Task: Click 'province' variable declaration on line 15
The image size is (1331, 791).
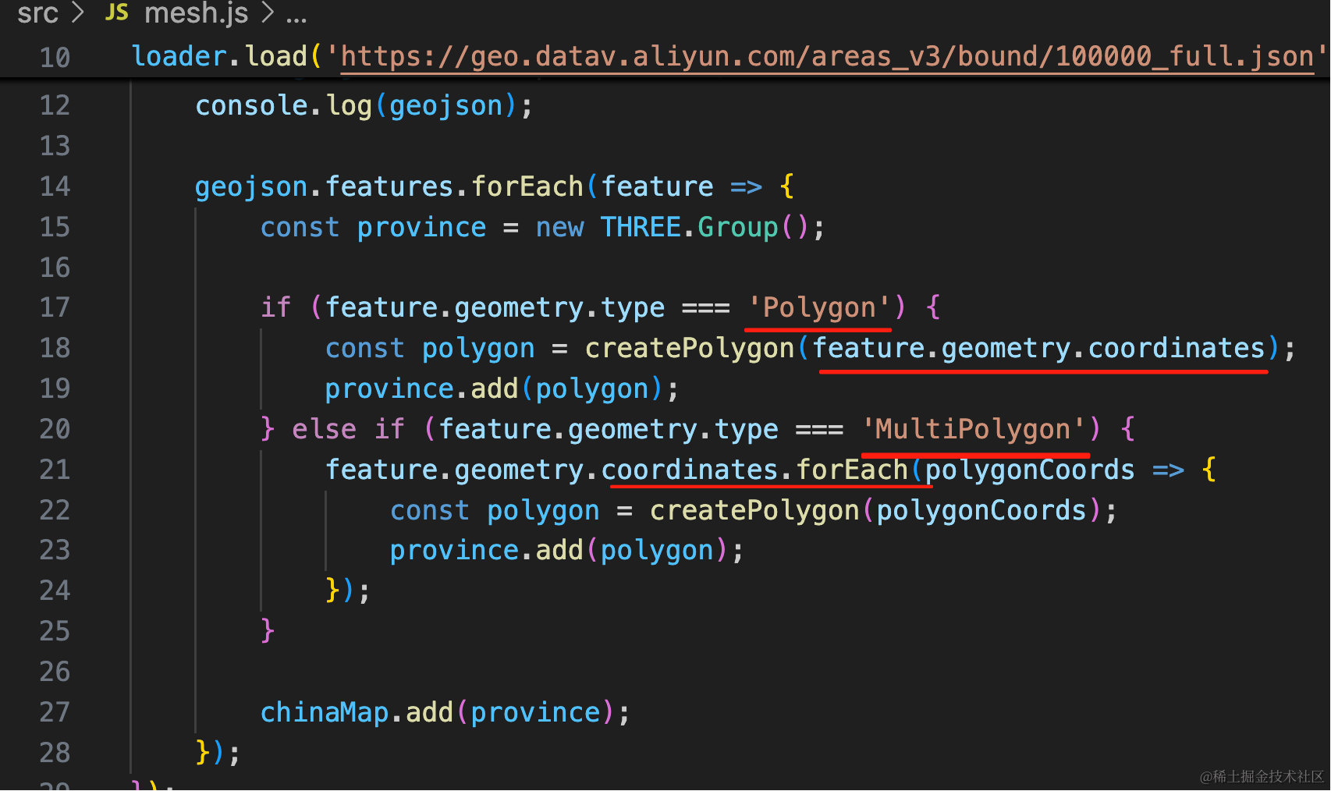Action: (x=421, y=227)
